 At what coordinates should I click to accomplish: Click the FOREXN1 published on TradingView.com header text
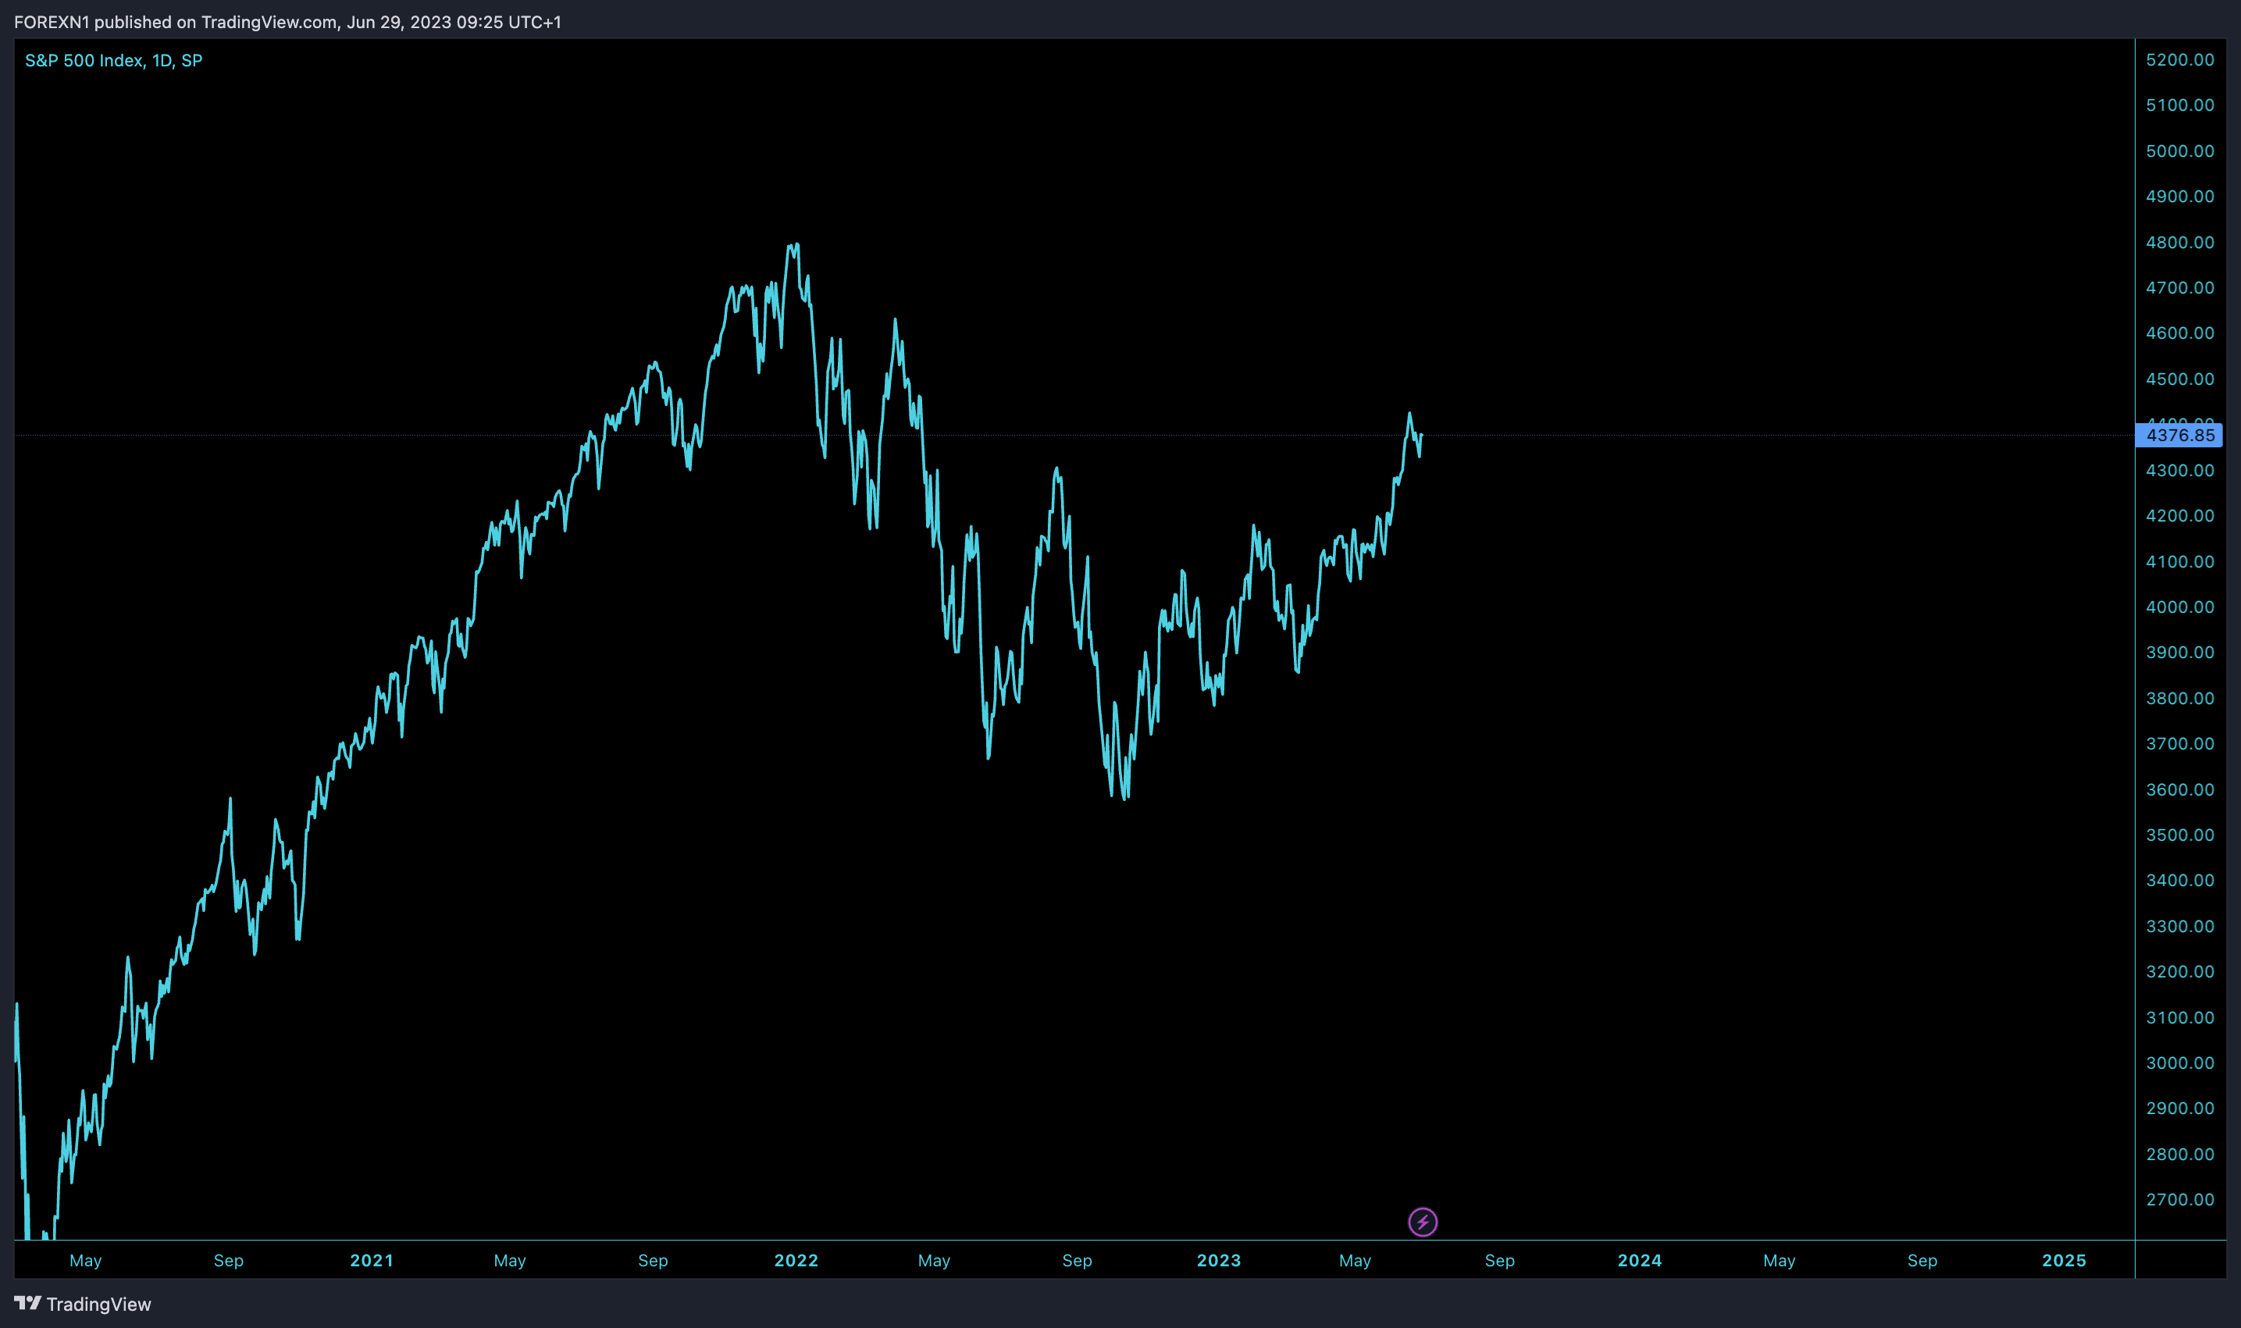(x=287, y=22)
